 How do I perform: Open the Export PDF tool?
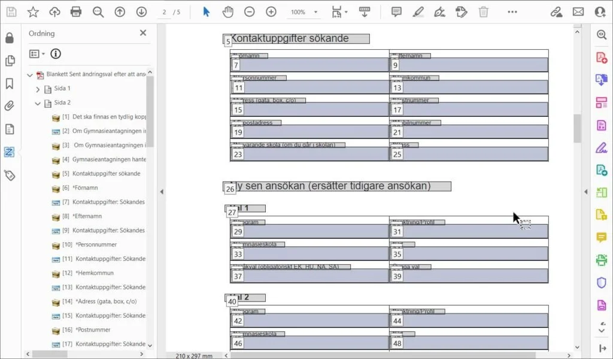(601, 80)
